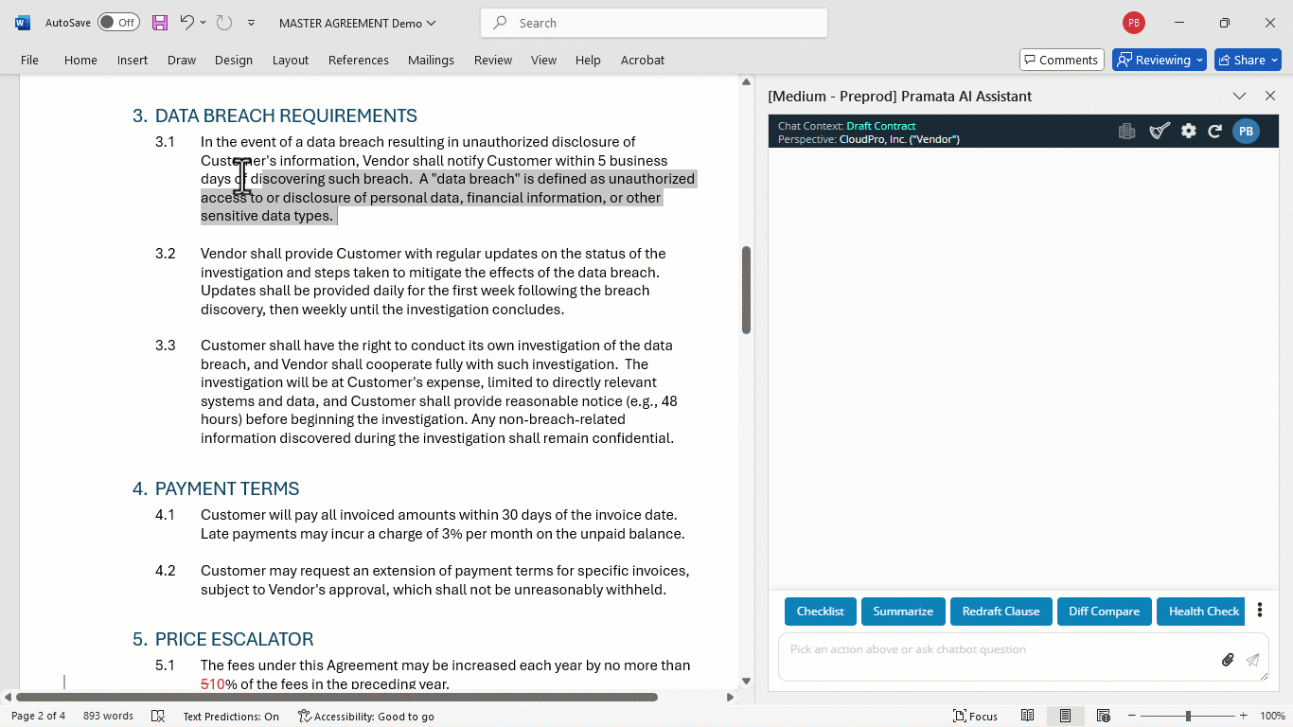Click the document vertical scrollbar thumb
This screenshot has height=727, width=1293.
click(746, 290)
